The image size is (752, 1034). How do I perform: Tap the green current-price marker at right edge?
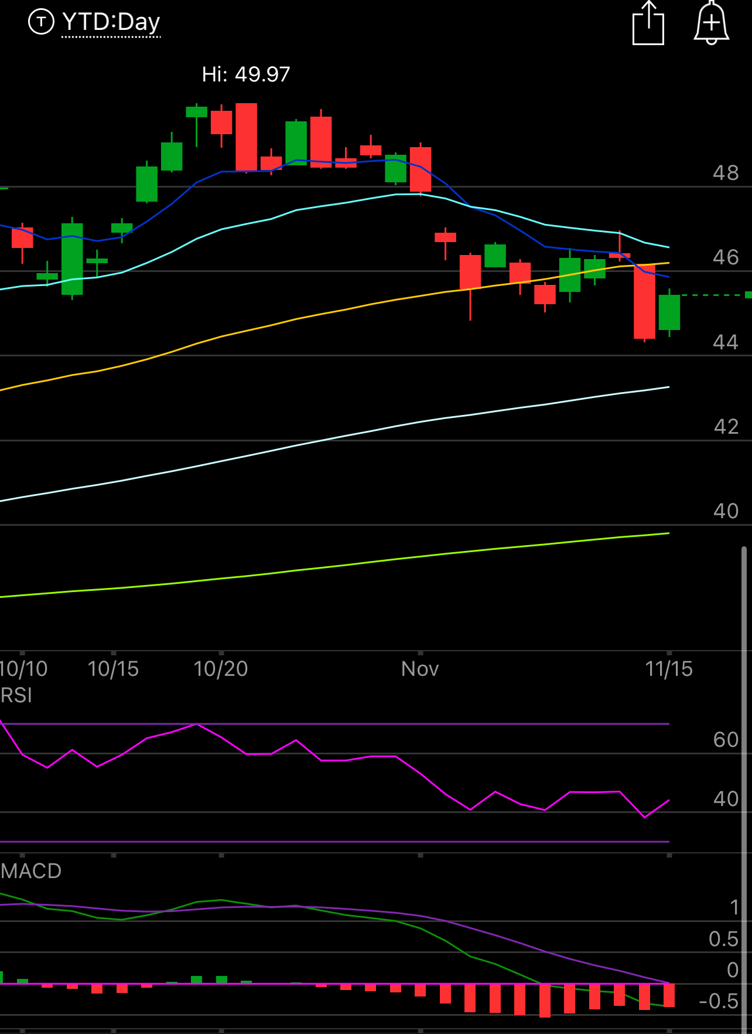(748, 295)
